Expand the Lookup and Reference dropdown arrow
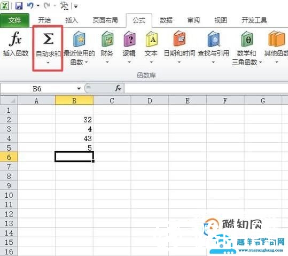The height and width of the screenshot is (256, 288). point(213,62)
